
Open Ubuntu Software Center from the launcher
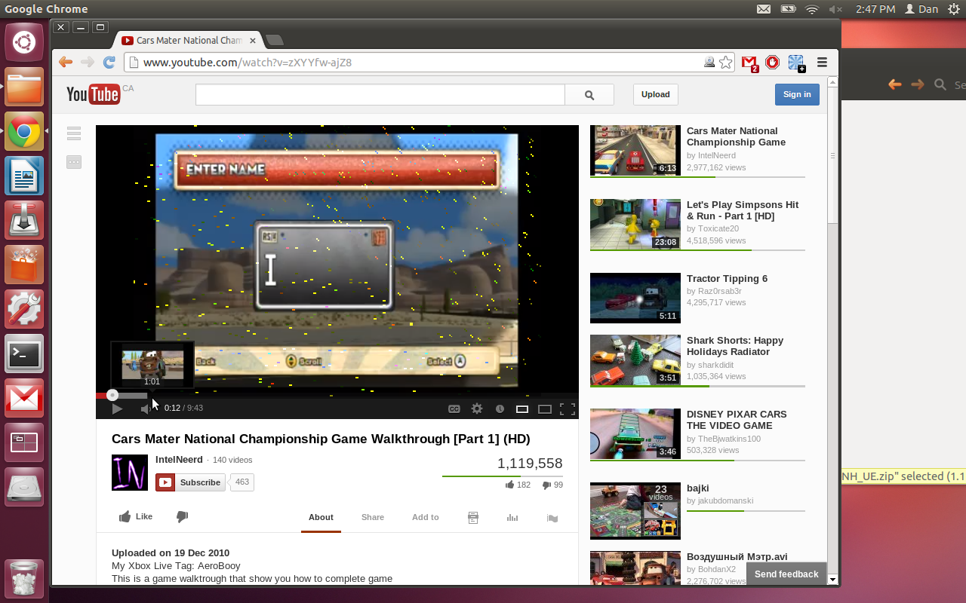pyautogui.click(x=24, y=265)
